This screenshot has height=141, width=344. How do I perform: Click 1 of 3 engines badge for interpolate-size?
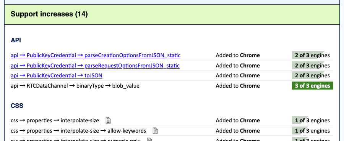click(311, 120)
